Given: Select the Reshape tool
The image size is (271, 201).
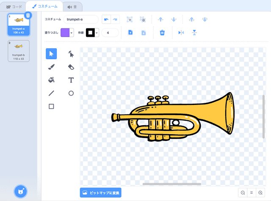Looking at the screenshot, I should click(x=71, y=54).
